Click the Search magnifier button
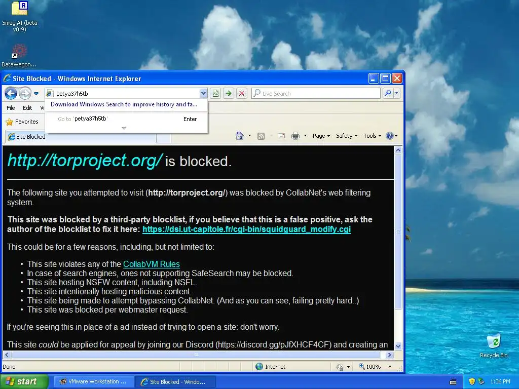The image size is (519, 389). [x=388, y=94]
